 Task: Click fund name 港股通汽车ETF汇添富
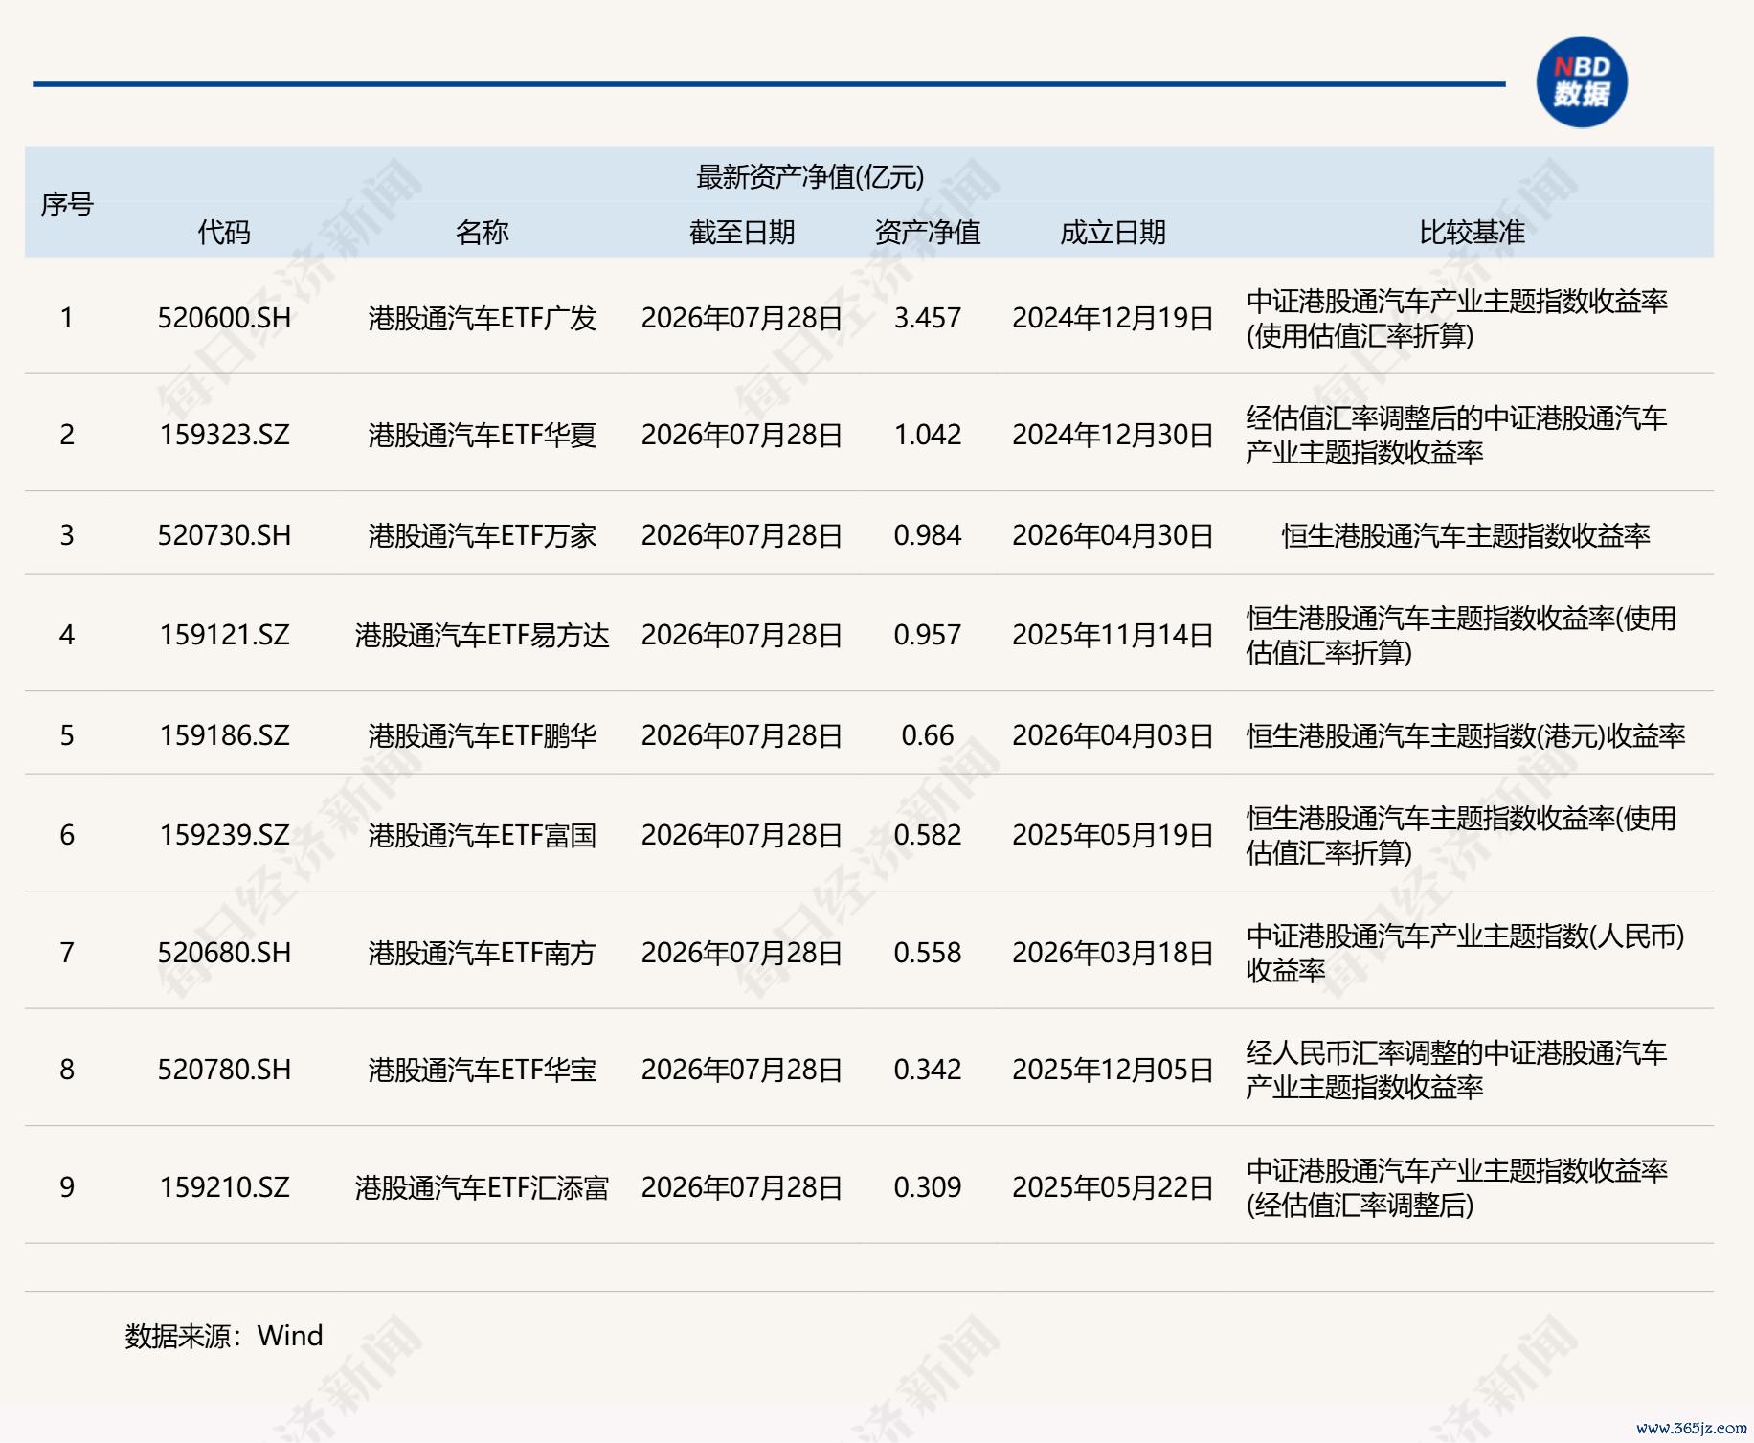click(x=483, y=1186)
